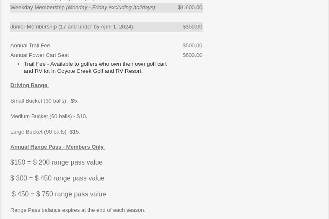Click the Driving Range heading
Viewport: 329px width, 219px height.
pyautogui.click(x=29, y=85)
